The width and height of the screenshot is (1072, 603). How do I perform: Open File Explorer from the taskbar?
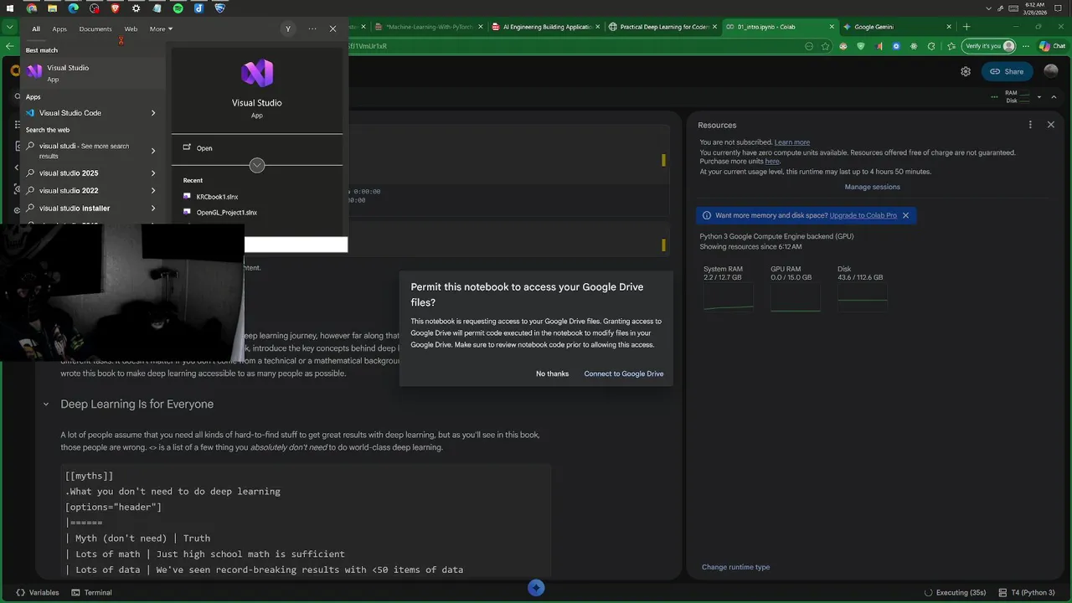52,8
